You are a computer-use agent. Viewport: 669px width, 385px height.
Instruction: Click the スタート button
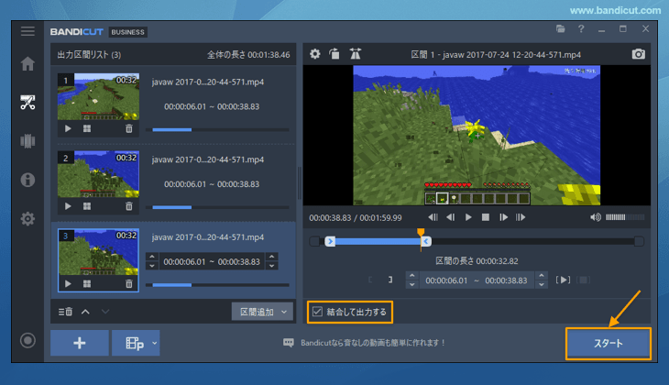click(609, 343)
